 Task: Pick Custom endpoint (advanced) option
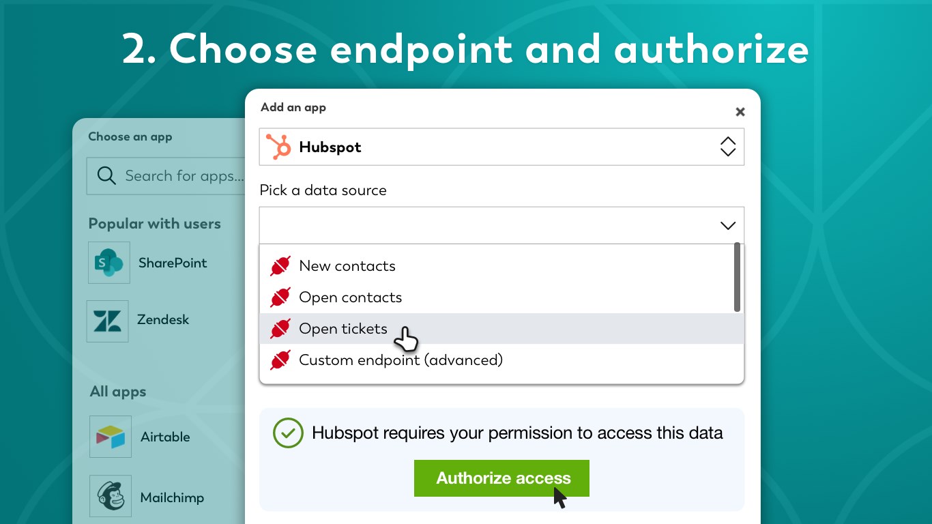tap(401, 360)
